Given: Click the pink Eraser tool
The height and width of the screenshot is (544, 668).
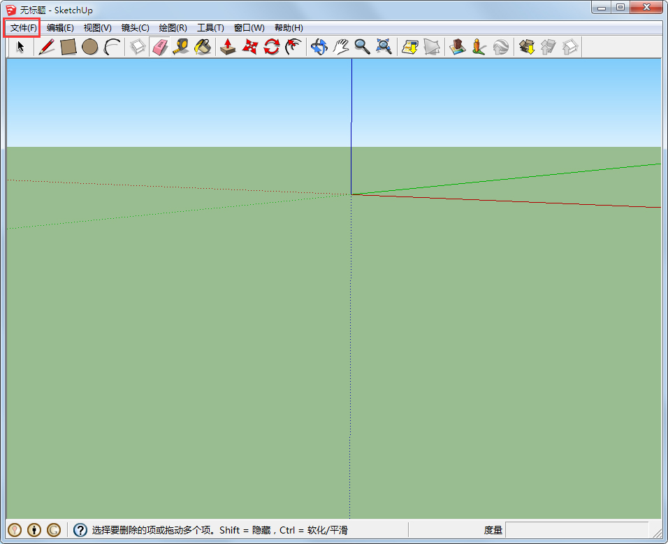Looking at the screenshot, I should click(x=160, y=47).
